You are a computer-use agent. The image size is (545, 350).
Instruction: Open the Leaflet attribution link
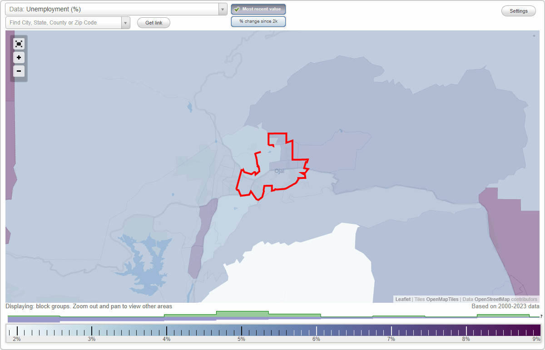(403, 299)
